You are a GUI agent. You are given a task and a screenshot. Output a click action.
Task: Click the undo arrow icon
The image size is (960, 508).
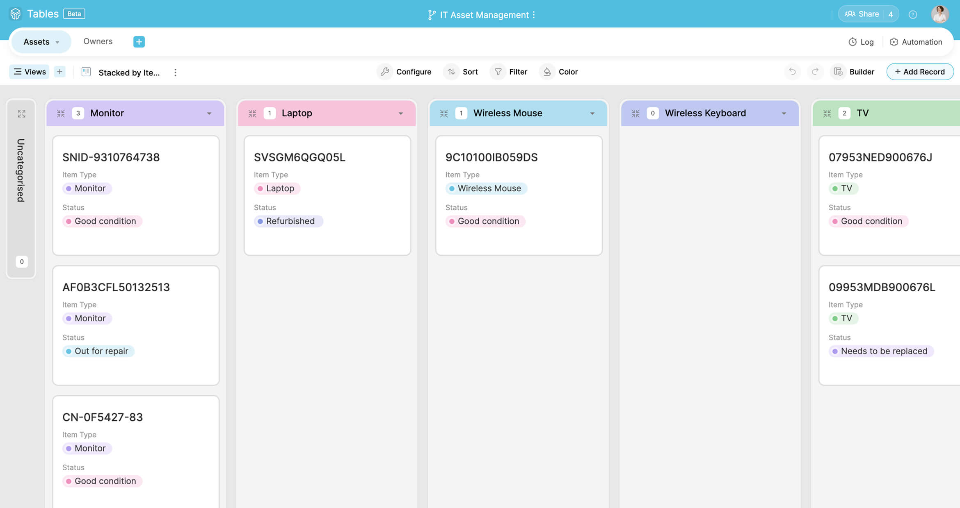click(792, 72)
